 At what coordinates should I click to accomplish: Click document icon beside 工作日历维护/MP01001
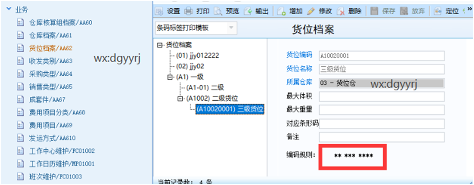pos(20,164)
